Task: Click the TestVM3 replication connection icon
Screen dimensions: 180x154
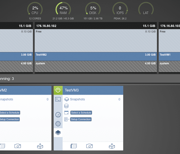Action: click(66, 119)
